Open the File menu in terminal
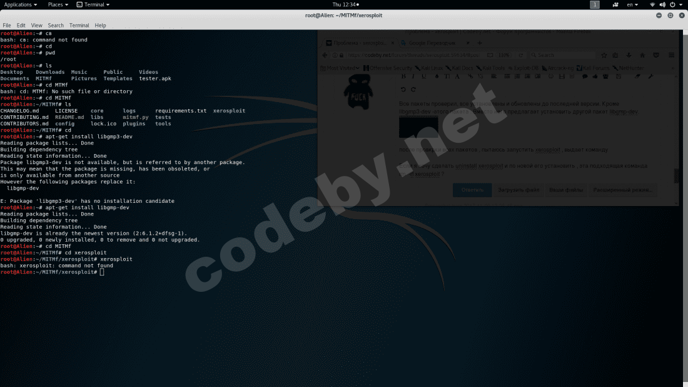This screenshot has width=688, height=387. 7,26
